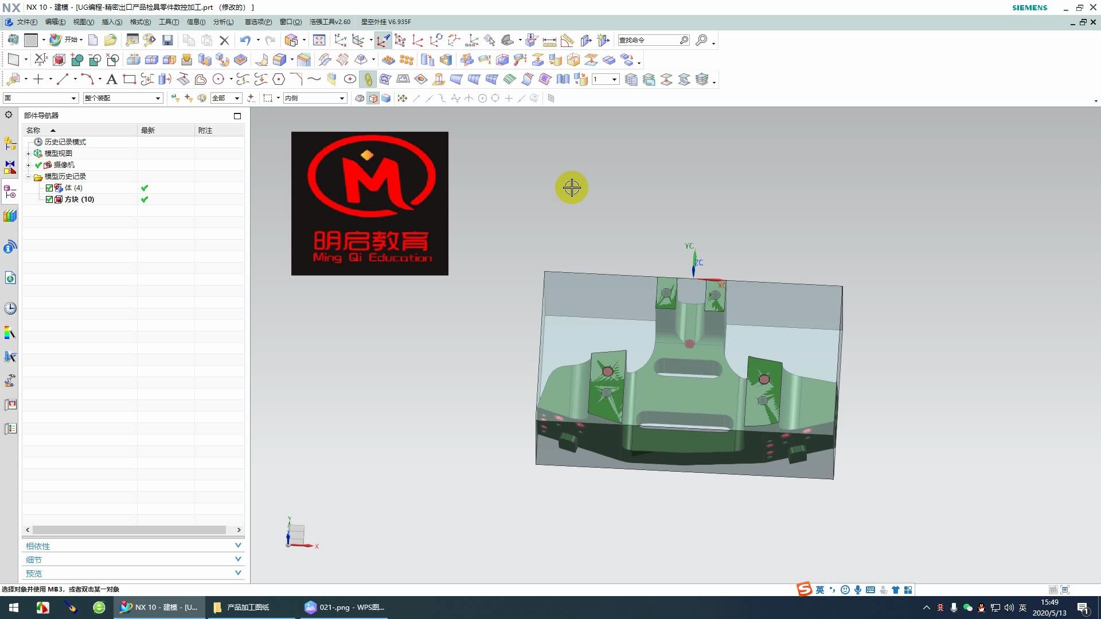Click the Save floppy disk icon

[x=167, y=40]
